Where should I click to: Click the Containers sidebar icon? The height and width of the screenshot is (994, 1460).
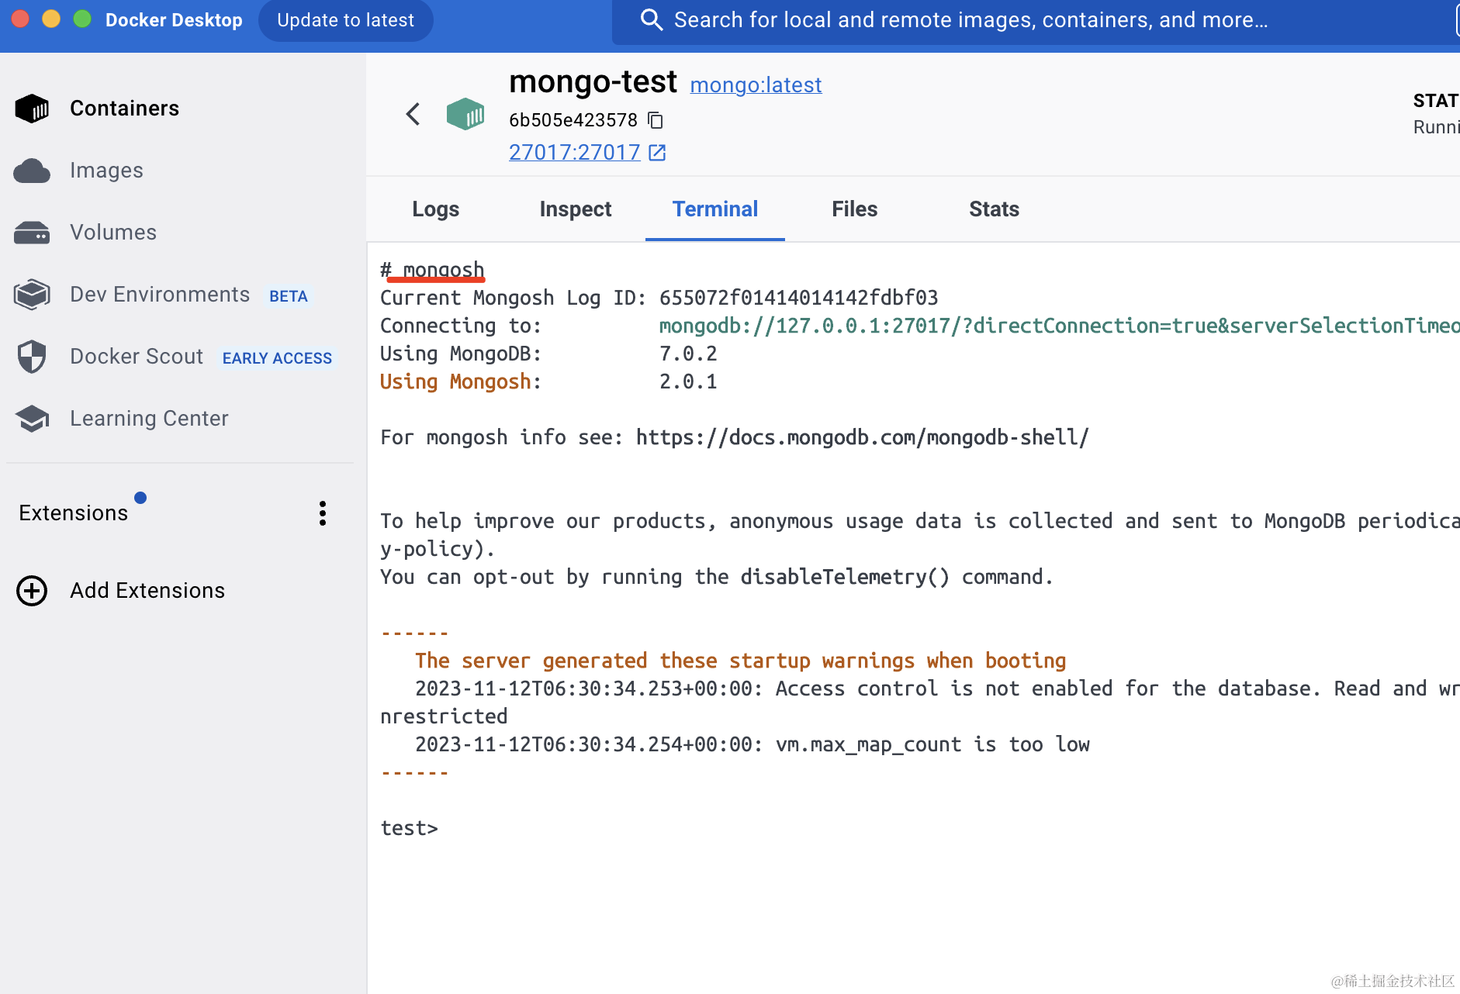pyautogui.click(x=32, y=109)
